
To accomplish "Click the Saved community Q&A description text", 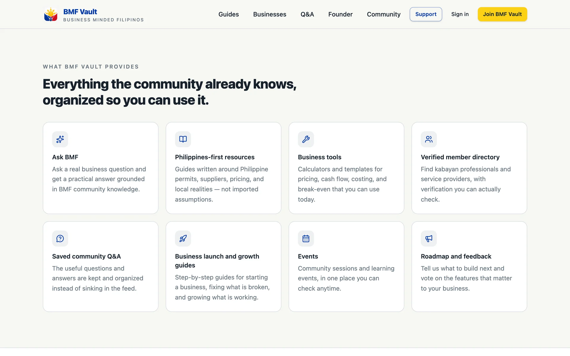I will (x=98, y=278).
